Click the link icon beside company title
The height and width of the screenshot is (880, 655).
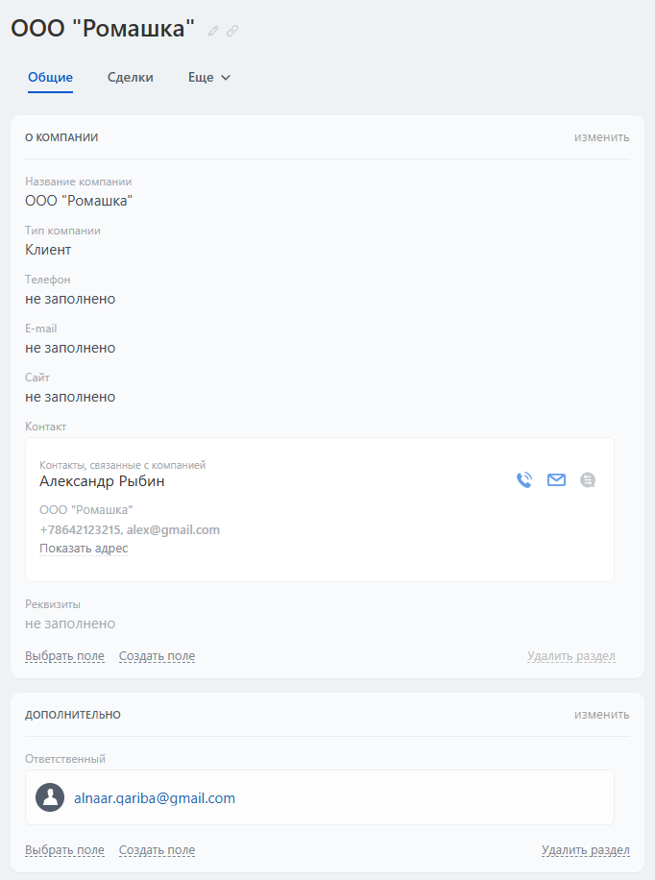point(232,31)
